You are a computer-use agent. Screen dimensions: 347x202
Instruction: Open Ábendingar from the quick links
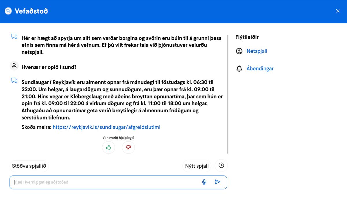coord(260,68)
